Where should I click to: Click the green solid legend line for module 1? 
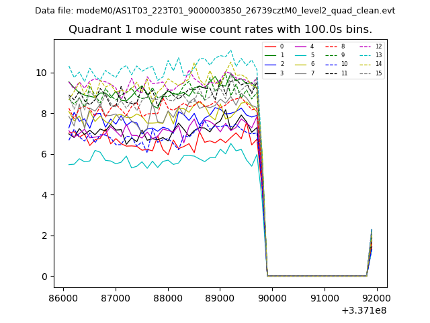point(270,55)
